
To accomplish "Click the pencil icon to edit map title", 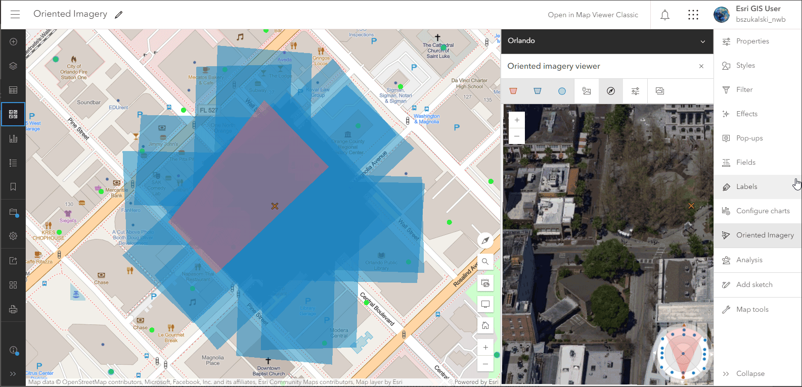I will point(119,15).
